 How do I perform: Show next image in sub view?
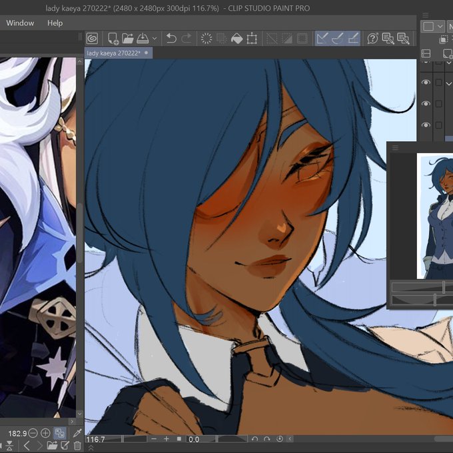(39, 446)
